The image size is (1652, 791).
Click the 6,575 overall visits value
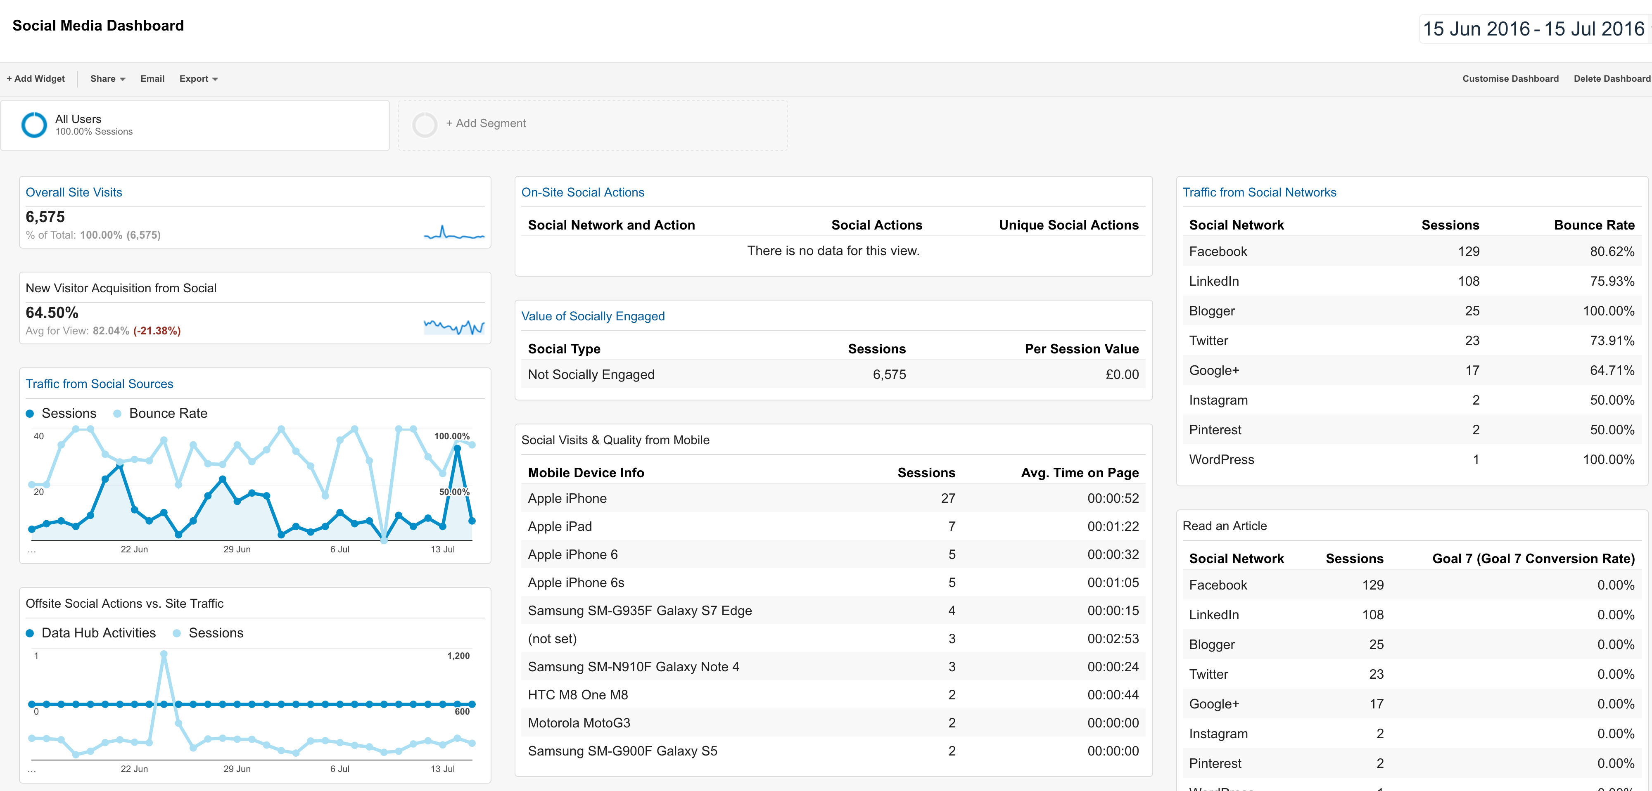click(x=45, y=217)
